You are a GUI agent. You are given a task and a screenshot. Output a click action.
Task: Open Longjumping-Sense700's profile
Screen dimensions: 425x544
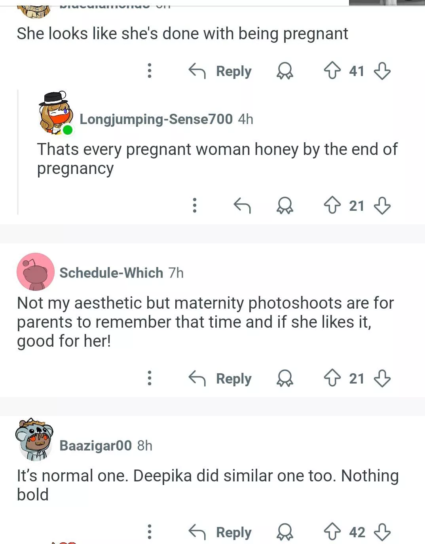pos(156,119)
